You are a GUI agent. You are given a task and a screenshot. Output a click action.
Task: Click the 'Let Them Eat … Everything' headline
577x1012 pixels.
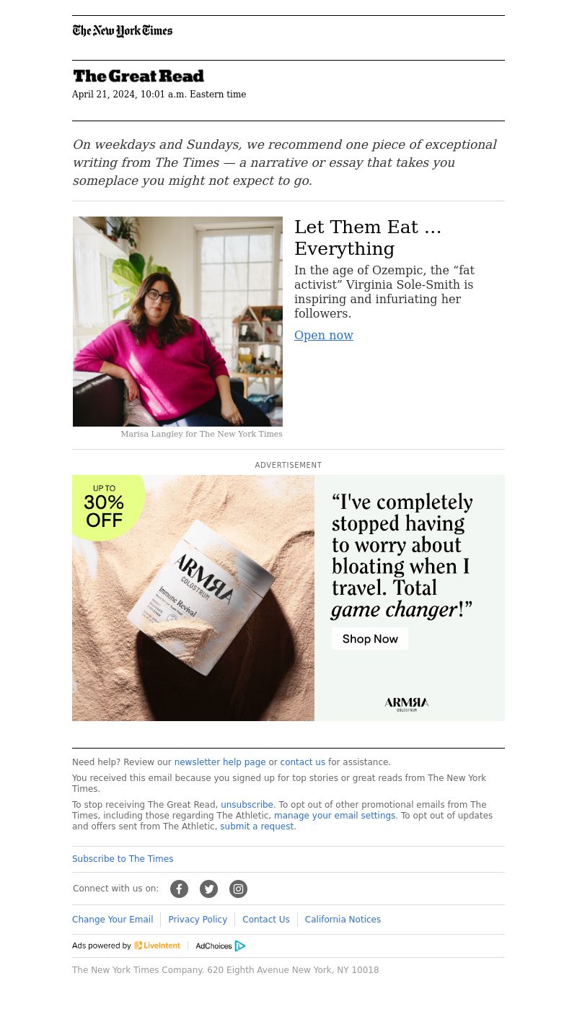coord(368,237)
